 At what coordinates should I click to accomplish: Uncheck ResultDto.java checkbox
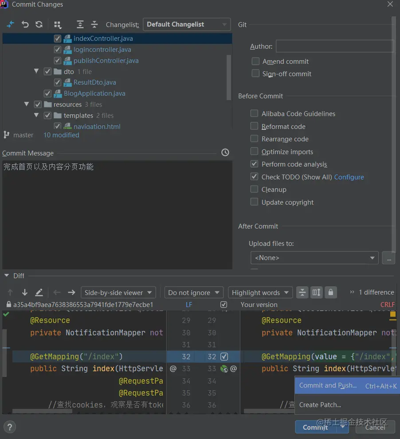tap(58, 82)
